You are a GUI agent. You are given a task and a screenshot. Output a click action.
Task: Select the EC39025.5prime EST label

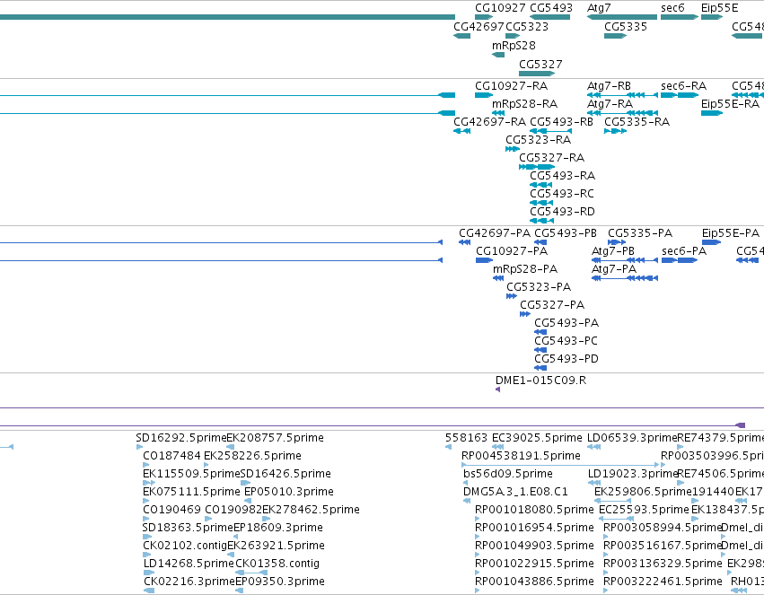coord(537,438)
